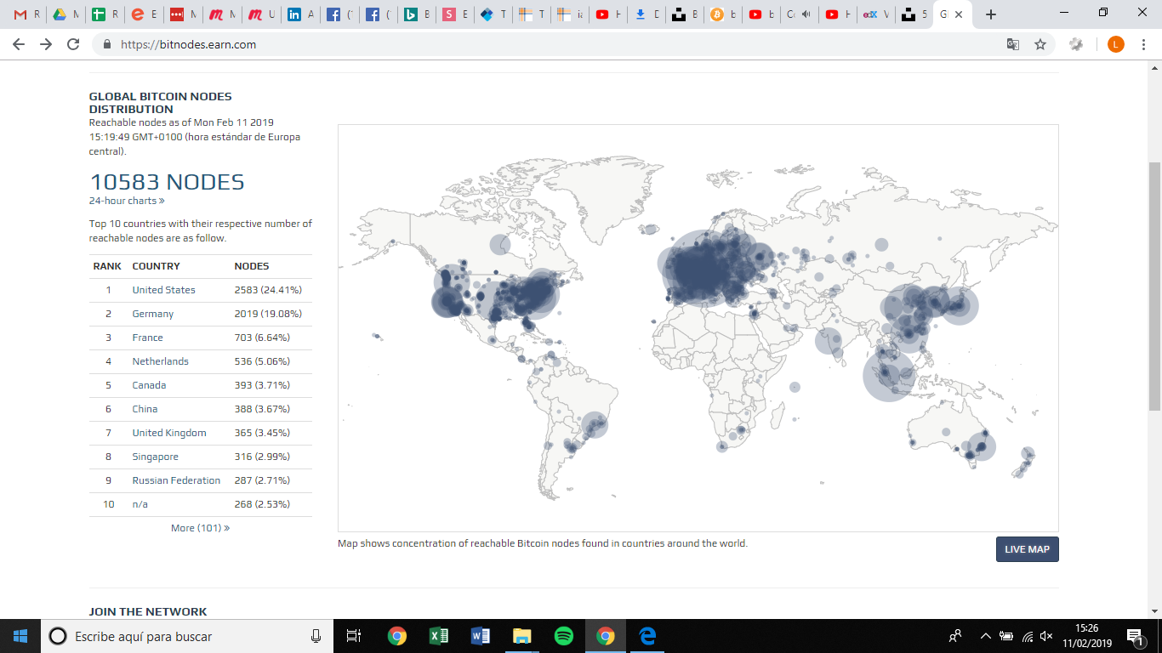The height and width of the screenshot is (653, 1162).
Task: Check the battery status icon
Action: tap(1006, 636)
